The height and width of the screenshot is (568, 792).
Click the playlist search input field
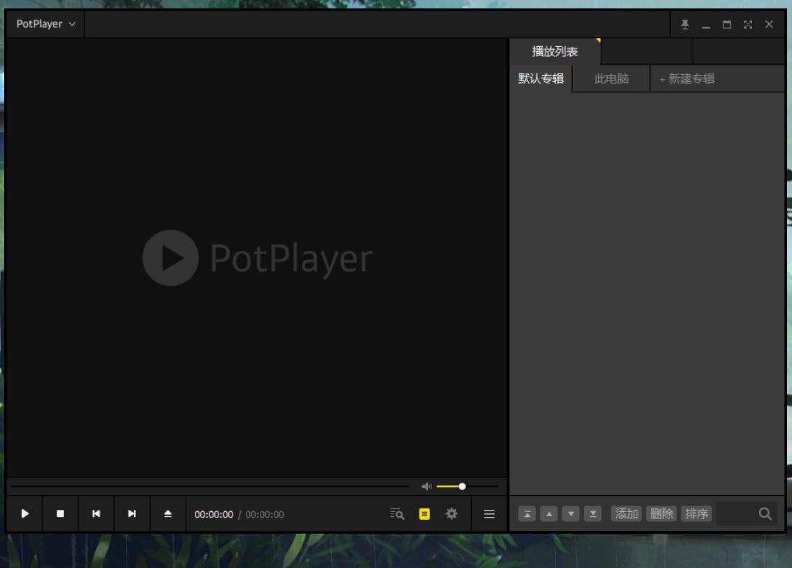[736, 513]
